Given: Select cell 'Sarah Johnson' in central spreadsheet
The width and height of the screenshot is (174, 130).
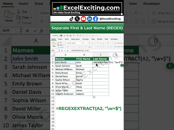Looking at the screenshot, I should point(65,66).
